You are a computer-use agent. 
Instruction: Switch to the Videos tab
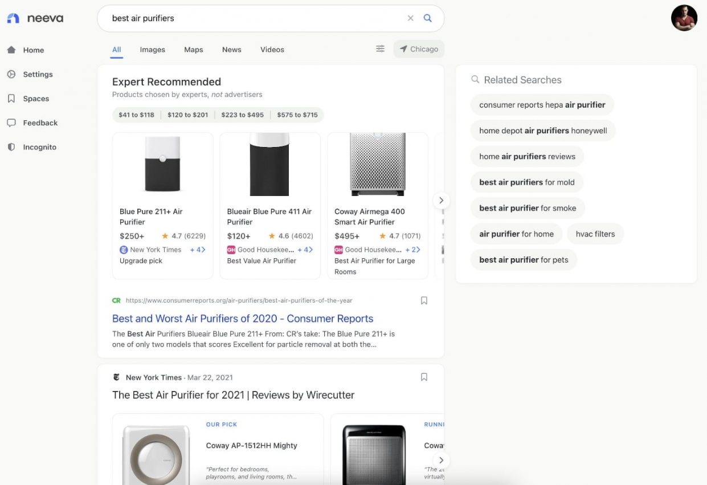(272, 50)
